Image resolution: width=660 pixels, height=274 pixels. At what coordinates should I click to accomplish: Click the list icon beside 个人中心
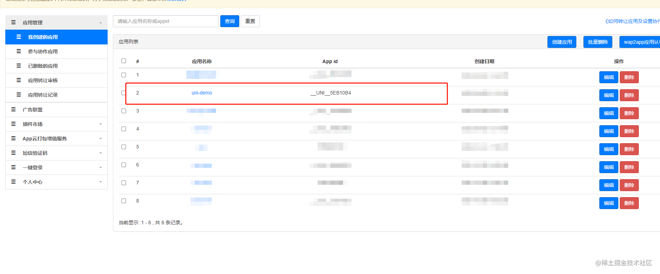(x=13, y=182)
